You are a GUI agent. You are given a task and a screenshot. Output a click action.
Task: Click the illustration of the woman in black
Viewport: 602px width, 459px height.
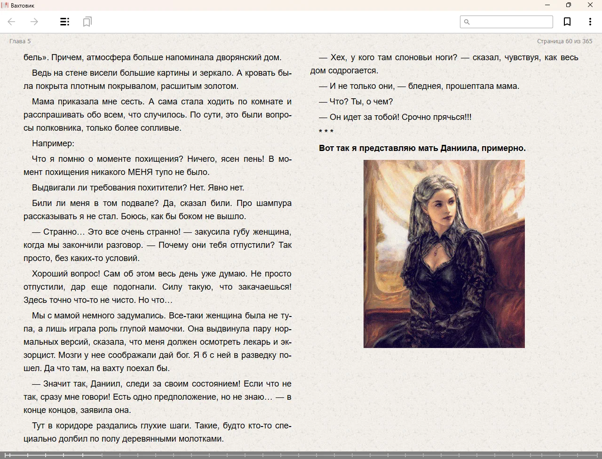(x=444, y=254)
